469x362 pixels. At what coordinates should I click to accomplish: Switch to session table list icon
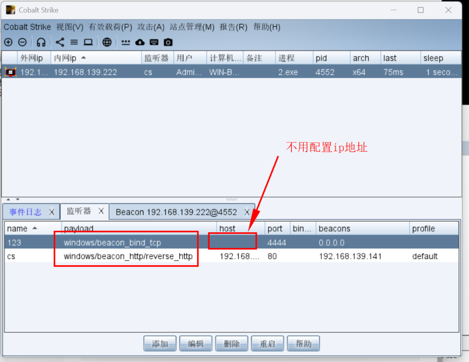[74, 42]
